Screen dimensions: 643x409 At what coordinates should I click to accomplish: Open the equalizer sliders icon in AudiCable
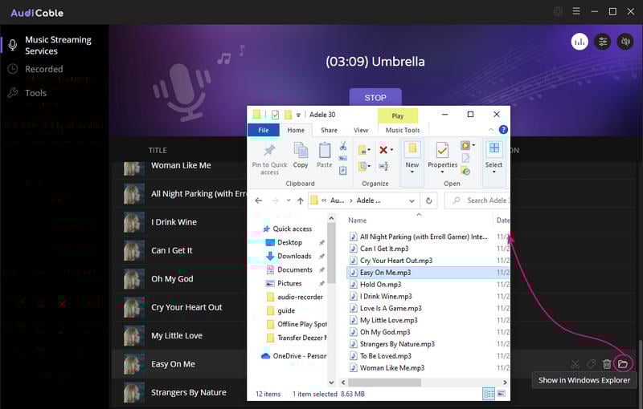603,42
